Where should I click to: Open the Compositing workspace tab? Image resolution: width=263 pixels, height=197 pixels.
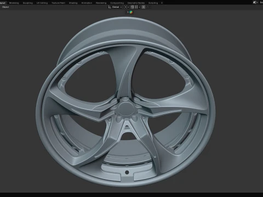pos(117,3)
